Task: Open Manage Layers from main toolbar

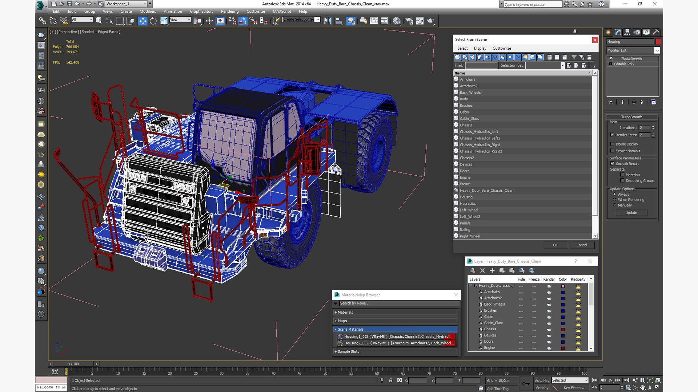Action: (x=351, y=21)
